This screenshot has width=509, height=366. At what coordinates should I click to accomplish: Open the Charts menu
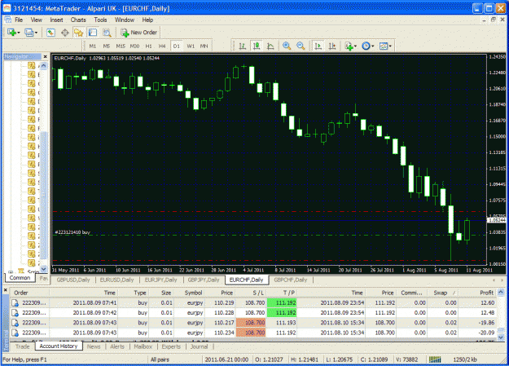78,20
